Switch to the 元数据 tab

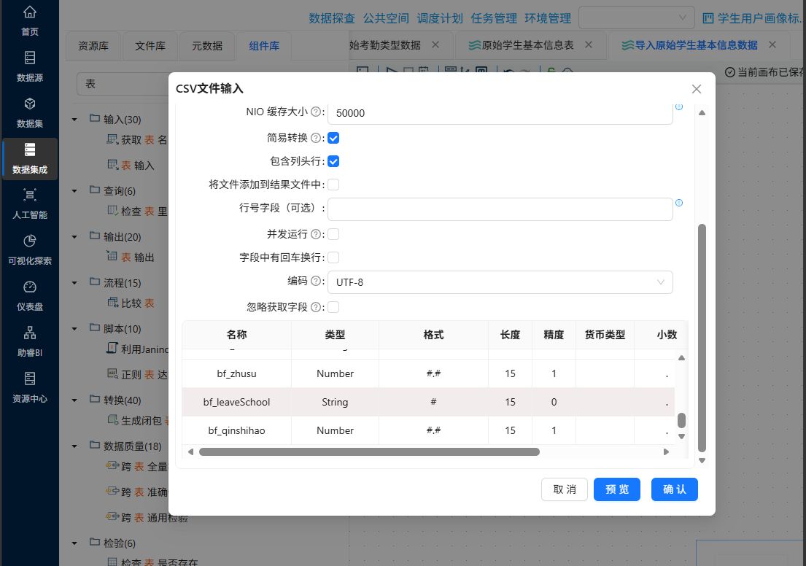pos(207,46)
